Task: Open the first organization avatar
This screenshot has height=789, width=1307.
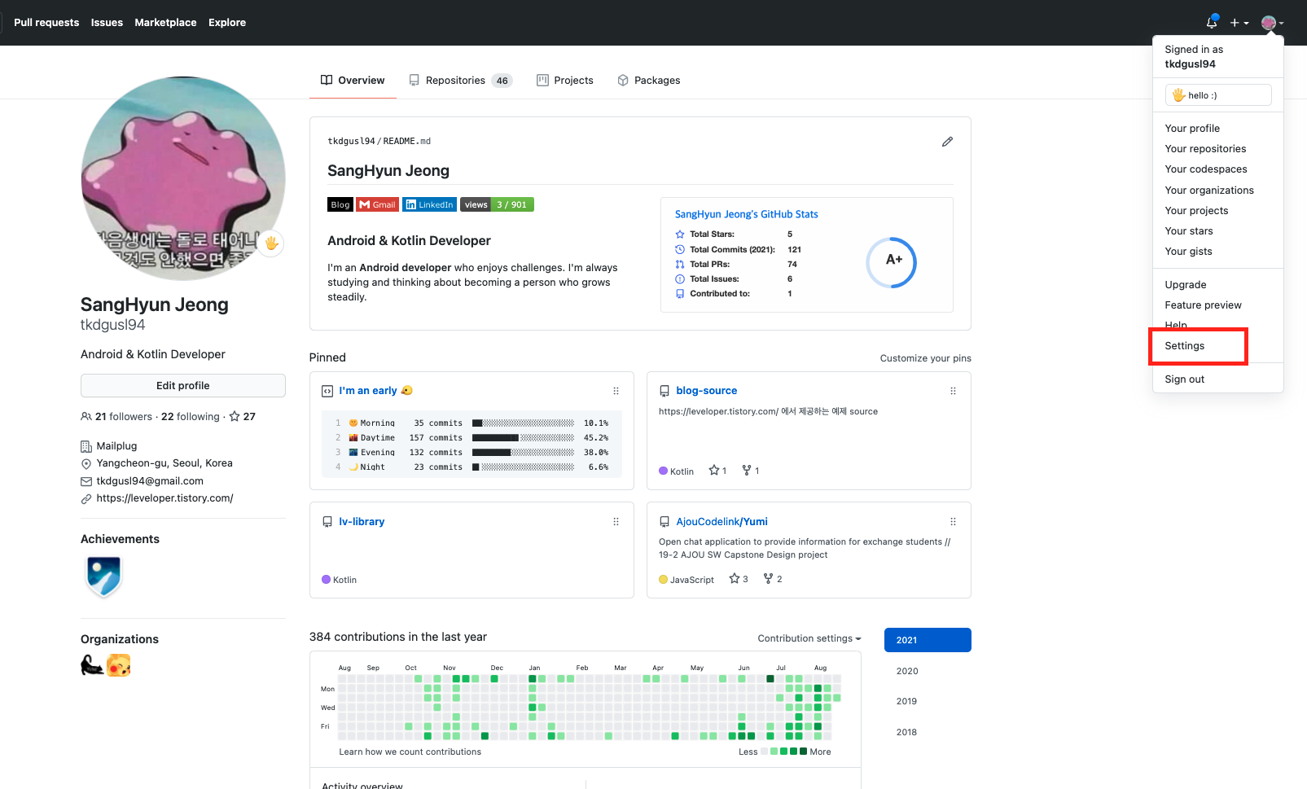Action: point(92,665)
